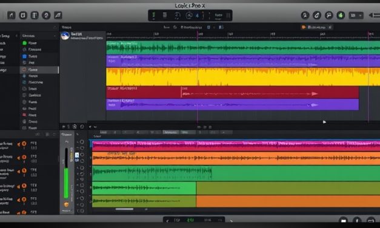Viewport: 380px width, 228px height.
Task: Toggle the topmost circle button in editor track header column
Action: [82, 142]
